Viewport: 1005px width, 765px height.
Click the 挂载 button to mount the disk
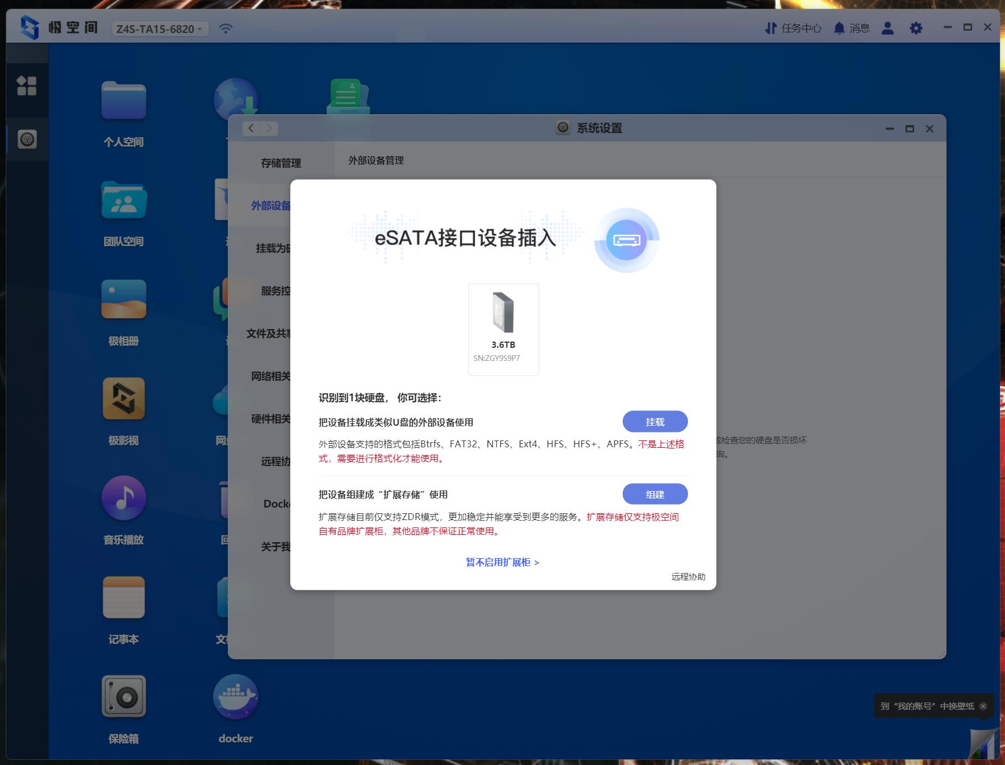pos(655,421)
